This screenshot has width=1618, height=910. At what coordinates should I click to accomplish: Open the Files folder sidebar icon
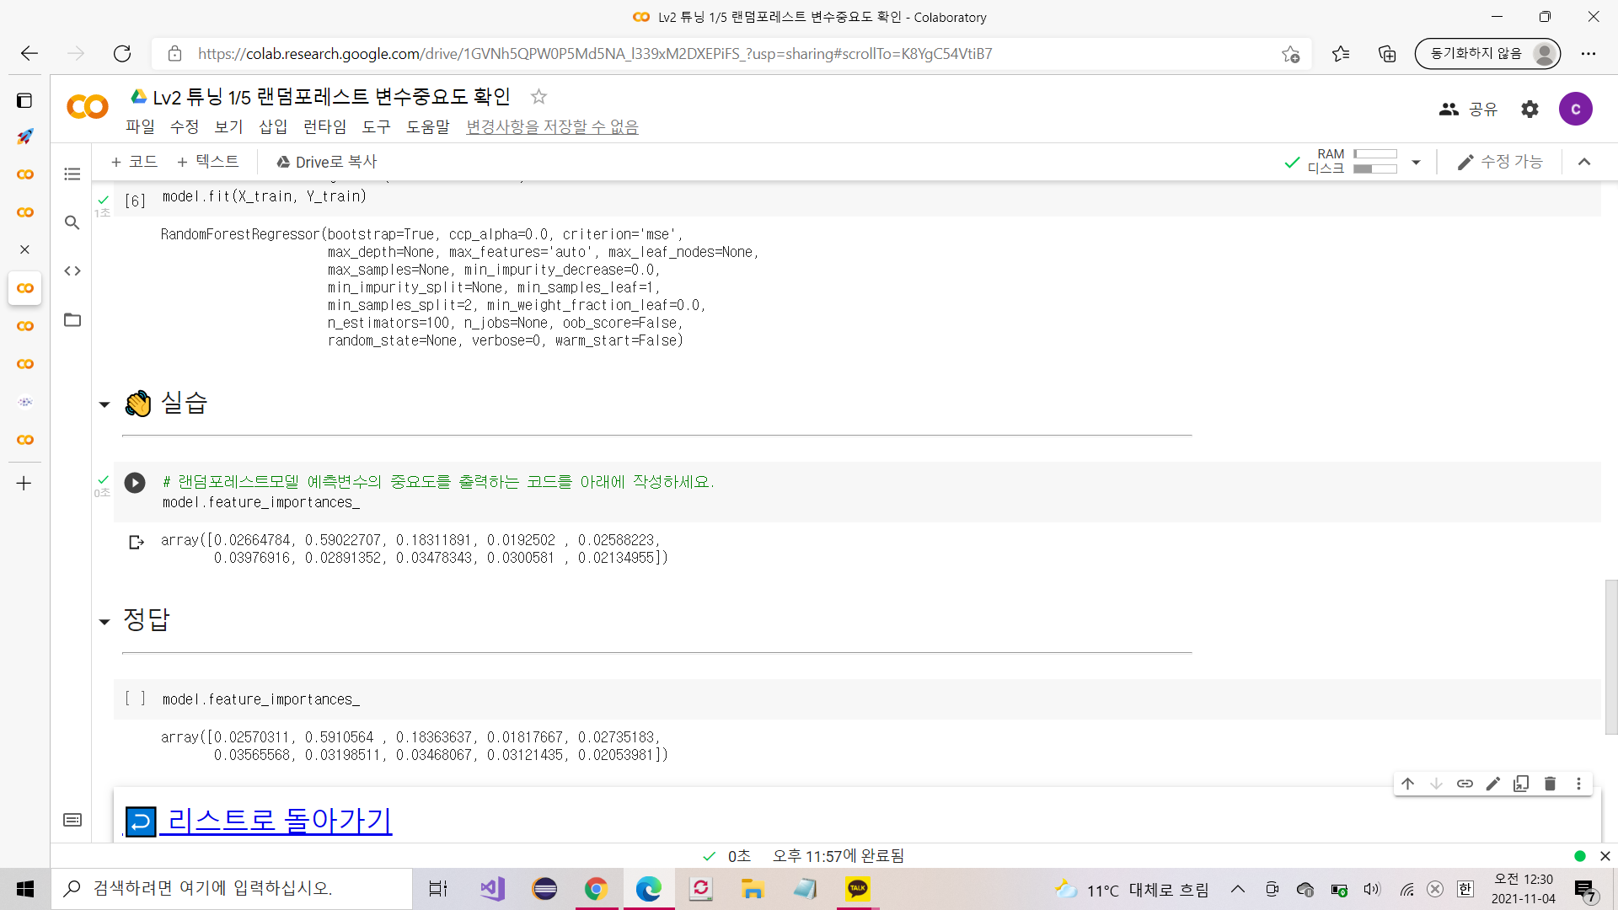pos(72,320)
